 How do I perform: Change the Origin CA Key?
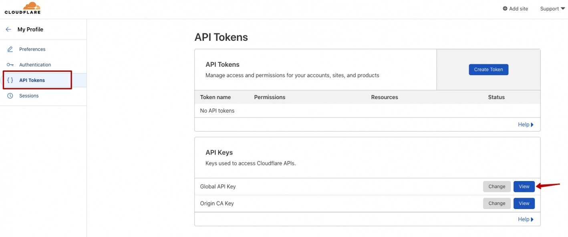coord(497,203)
